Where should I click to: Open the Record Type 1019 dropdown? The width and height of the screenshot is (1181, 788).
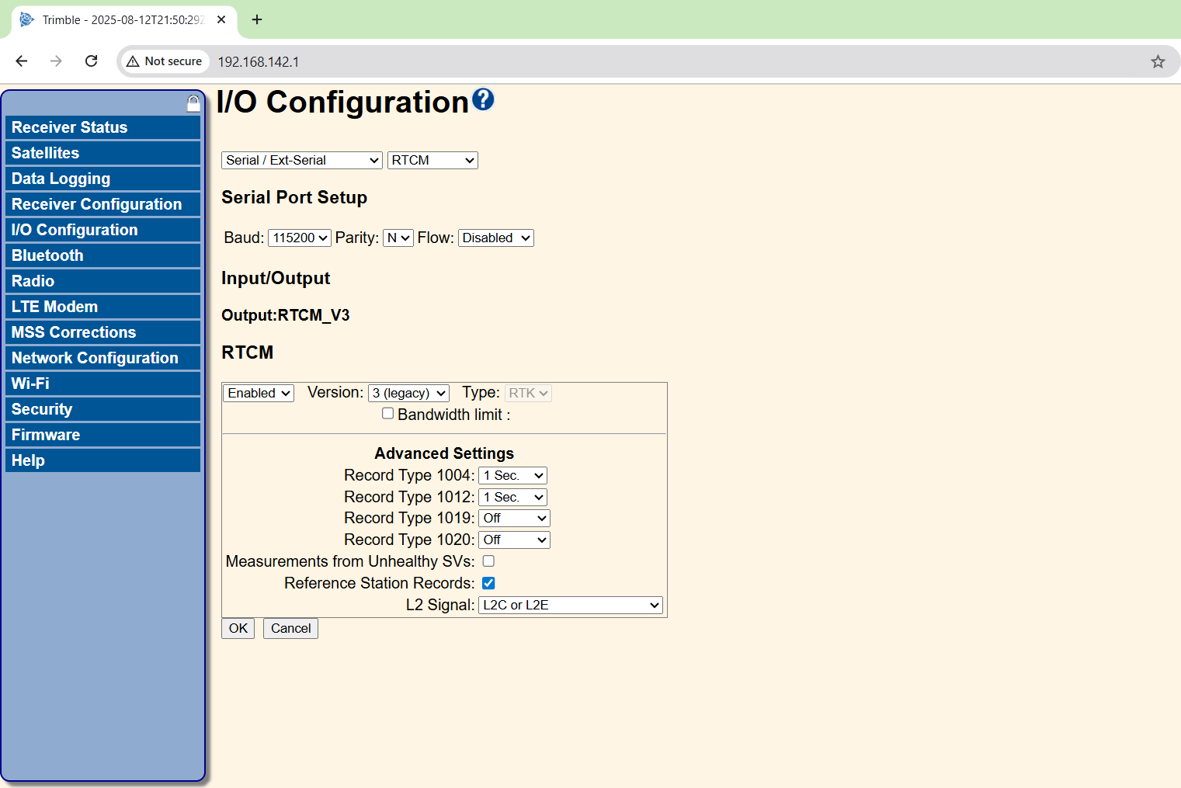(514, 518)
